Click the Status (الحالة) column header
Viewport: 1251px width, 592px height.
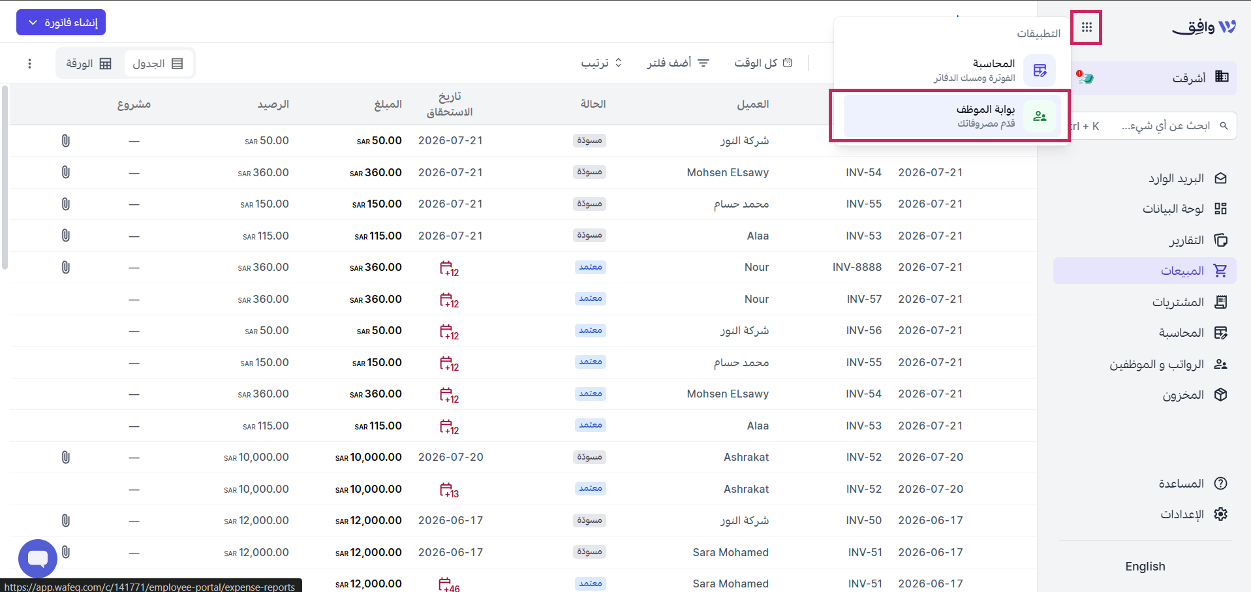(x=593, y=104)
